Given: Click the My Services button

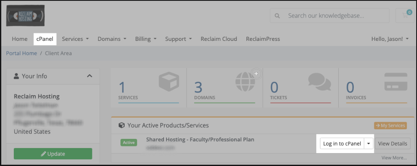Looking at the screenshot, I should (390, 126).
